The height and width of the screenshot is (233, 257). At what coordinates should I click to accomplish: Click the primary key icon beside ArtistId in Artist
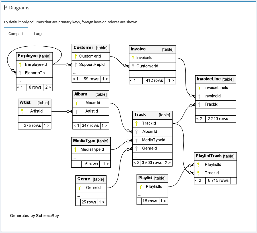(x=22, y=111)
